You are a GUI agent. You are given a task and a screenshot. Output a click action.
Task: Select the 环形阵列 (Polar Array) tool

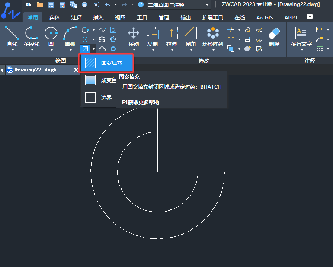[x=213, y=36]
